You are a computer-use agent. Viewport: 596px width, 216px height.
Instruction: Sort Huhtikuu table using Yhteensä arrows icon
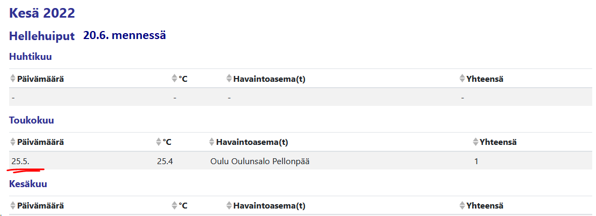[463, 79]
